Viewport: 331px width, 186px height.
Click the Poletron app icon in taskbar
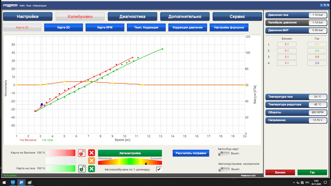(x=21, y=182)
